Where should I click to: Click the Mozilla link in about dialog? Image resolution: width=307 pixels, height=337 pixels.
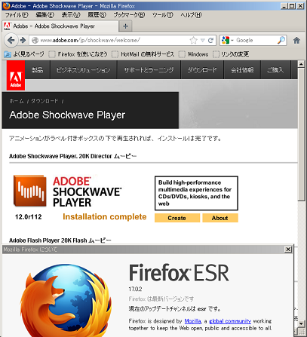pyautogui.click(x=192, y=321)
